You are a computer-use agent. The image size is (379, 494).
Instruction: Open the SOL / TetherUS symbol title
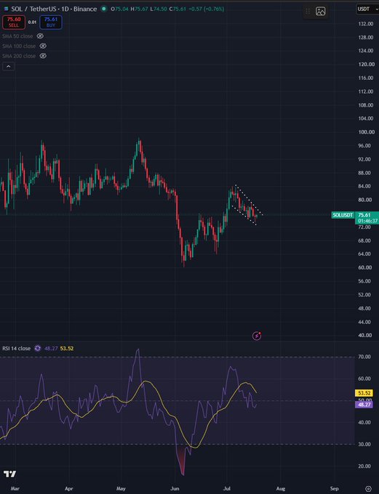tap(54, 9)
